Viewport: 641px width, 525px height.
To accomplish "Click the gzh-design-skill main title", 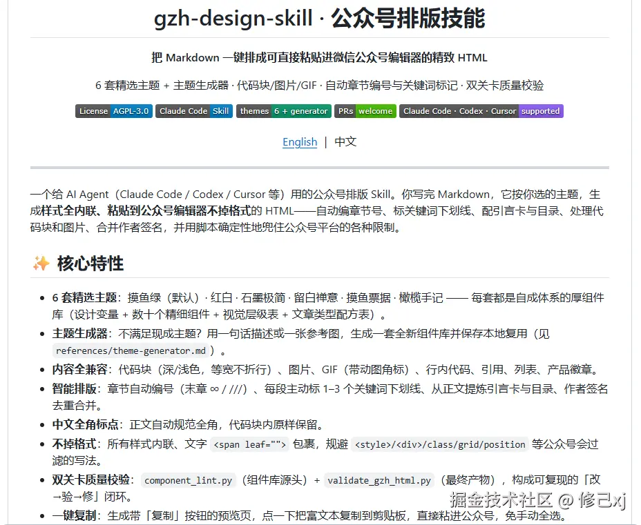I will pyautogui.click(x=319, y=19).
